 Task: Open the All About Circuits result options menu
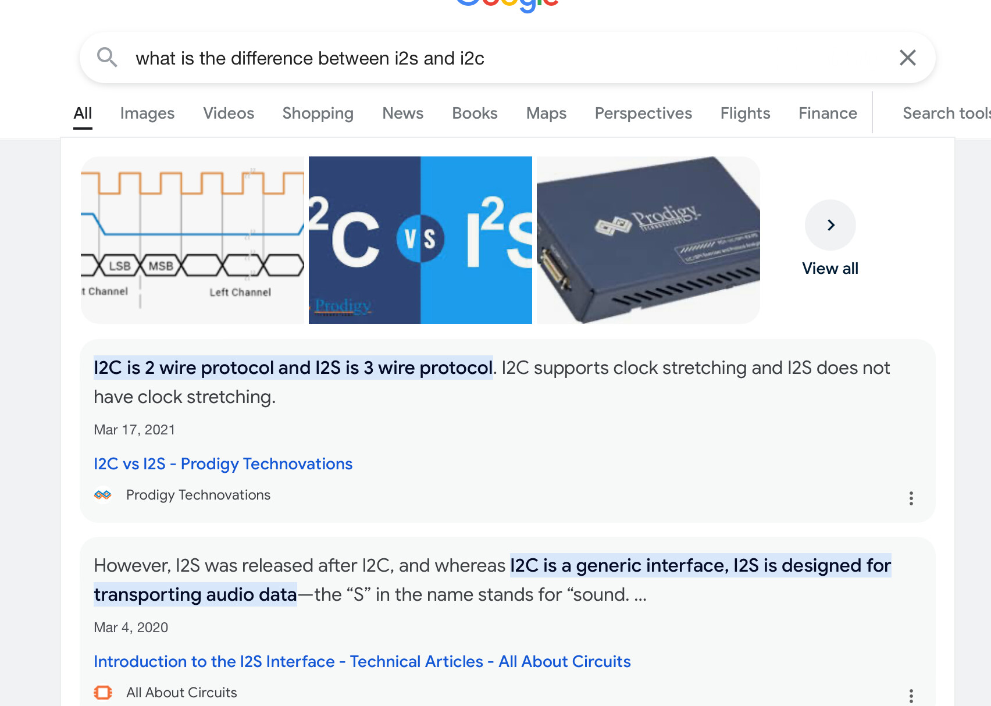pos(911,696)
